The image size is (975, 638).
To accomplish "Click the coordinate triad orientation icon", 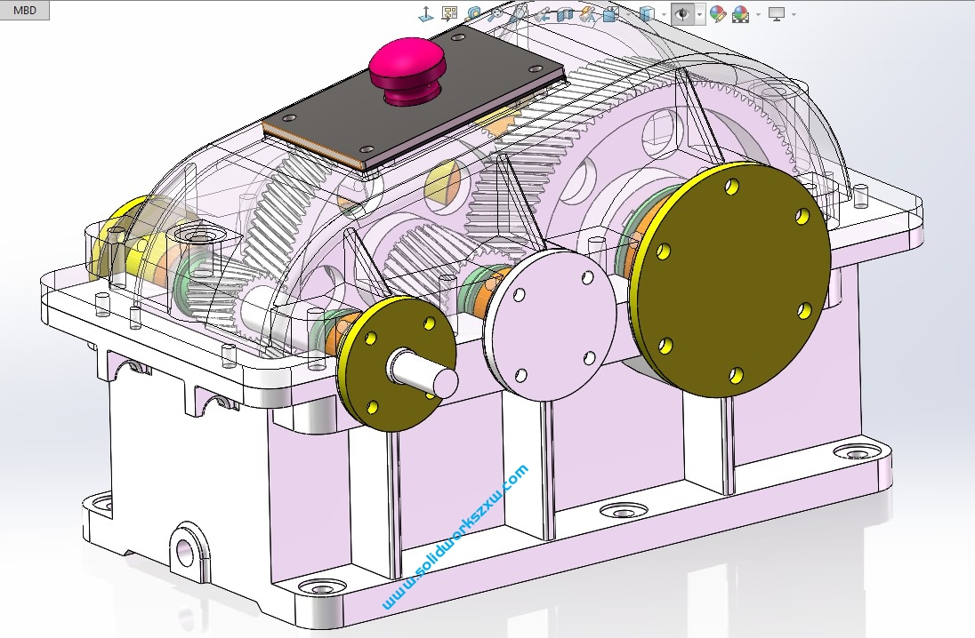I will 426,13.
